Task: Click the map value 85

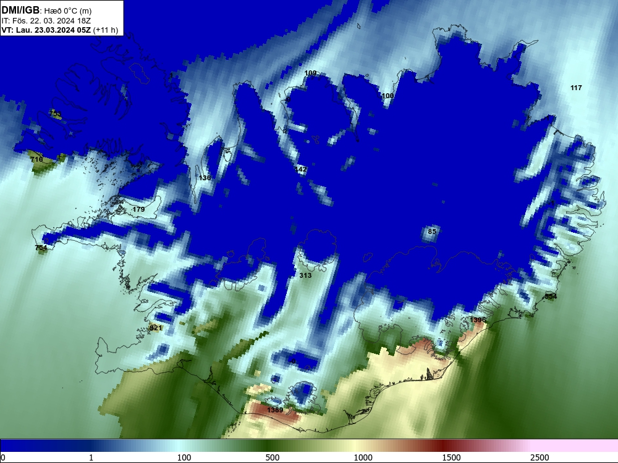Action: (432, 231)
